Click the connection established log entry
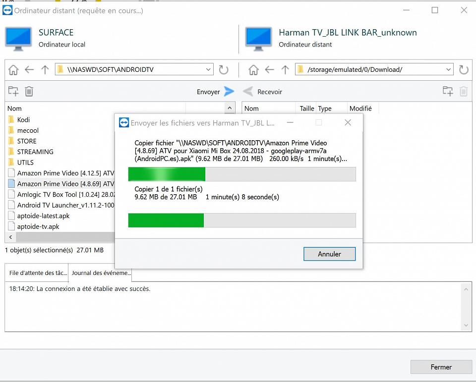 [x=79, y=288]
